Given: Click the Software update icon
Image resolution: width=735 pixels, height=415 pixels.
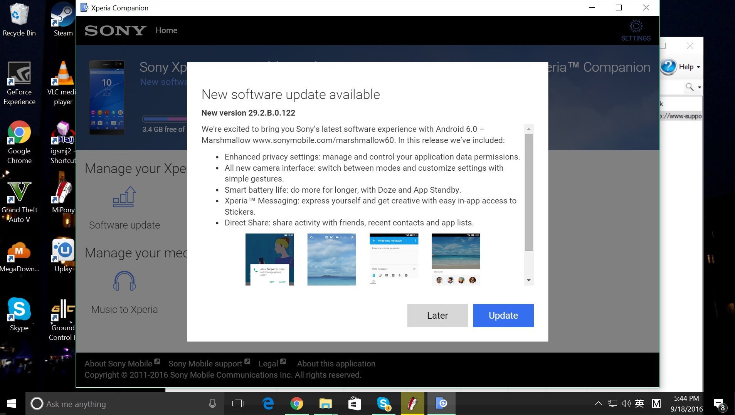Looking at the screenshot, I should click(124, 197).
